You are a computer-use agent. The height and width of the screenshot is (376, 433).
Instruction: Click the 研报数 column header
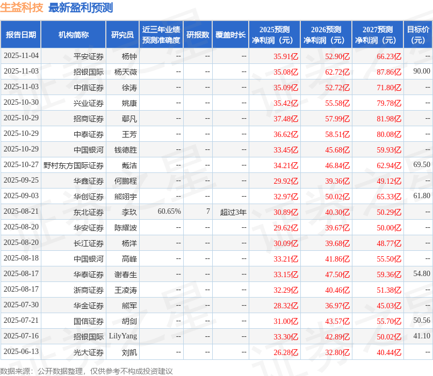click(198, 35)
